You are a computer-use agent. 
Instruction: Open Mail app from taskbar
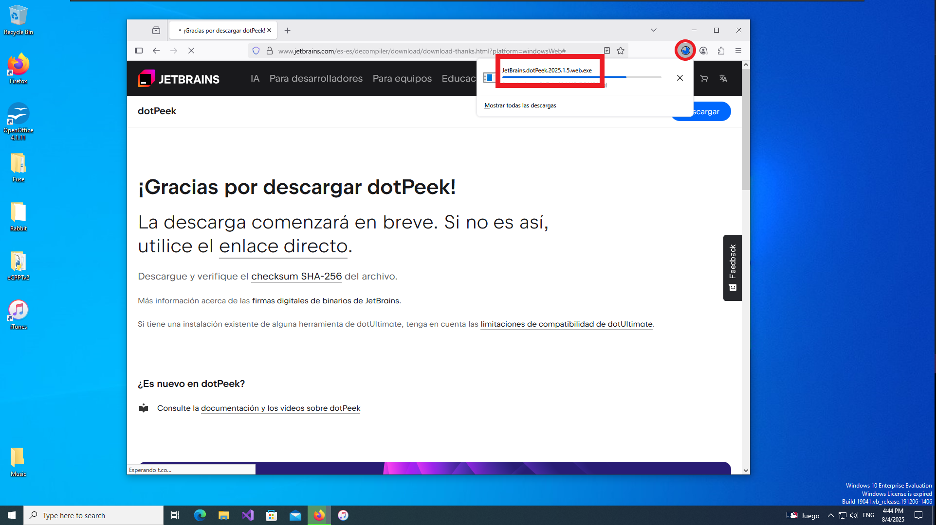295,515
